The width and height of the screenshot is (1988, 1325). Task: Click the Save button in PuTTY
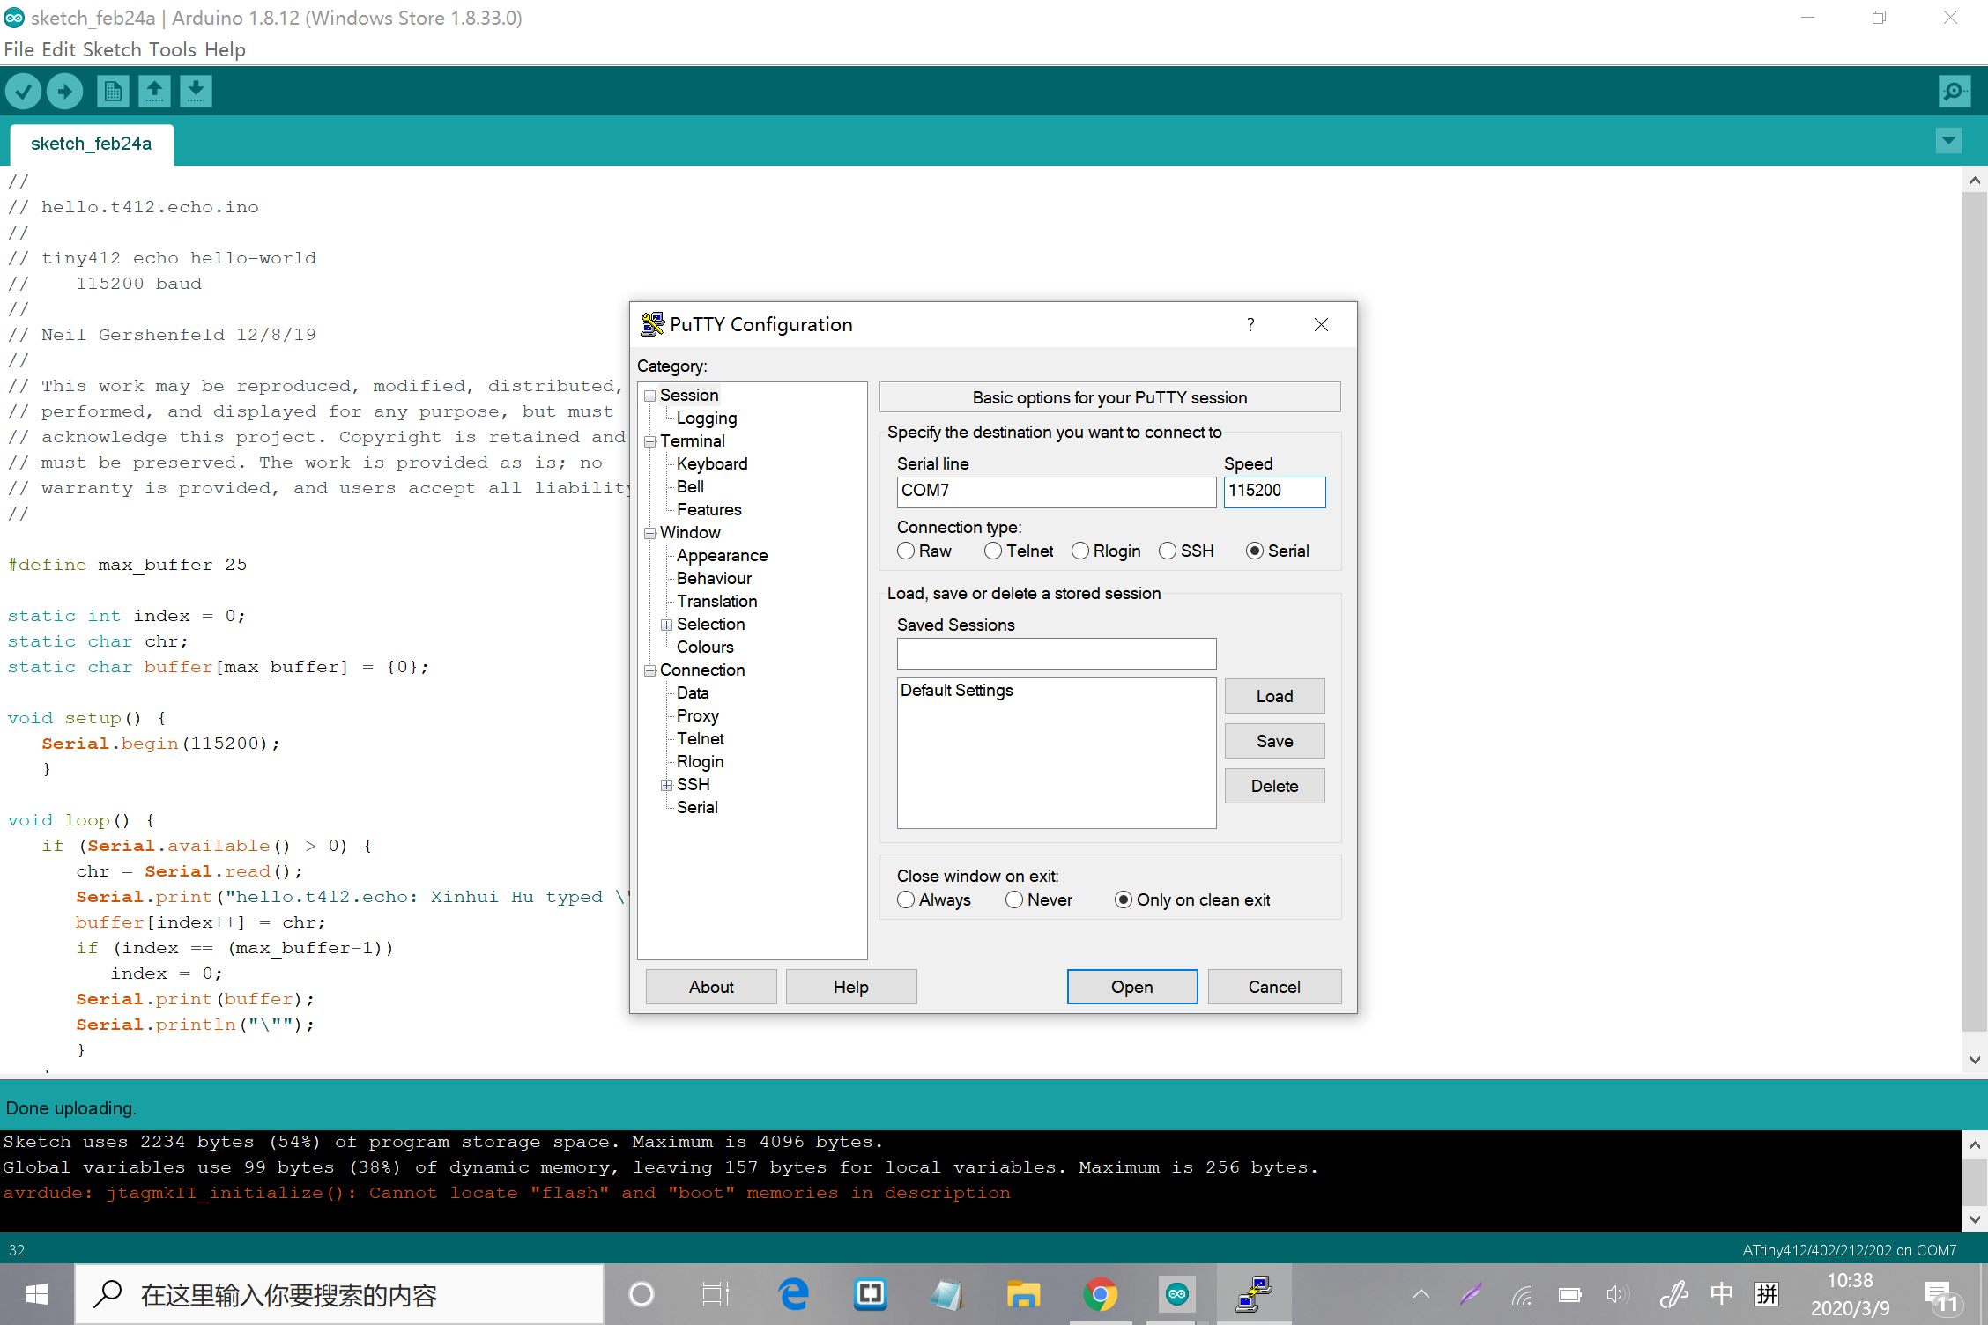click(x=1273, y=739)
